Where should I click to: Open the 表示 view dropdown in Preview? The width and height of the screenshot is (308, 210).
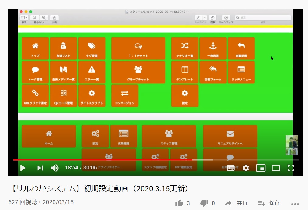coord(24,18)
